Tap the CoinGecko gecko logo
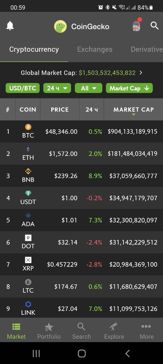Image resolution: width=163 pixels, height=364 pixels. click(x=60, y=26)
